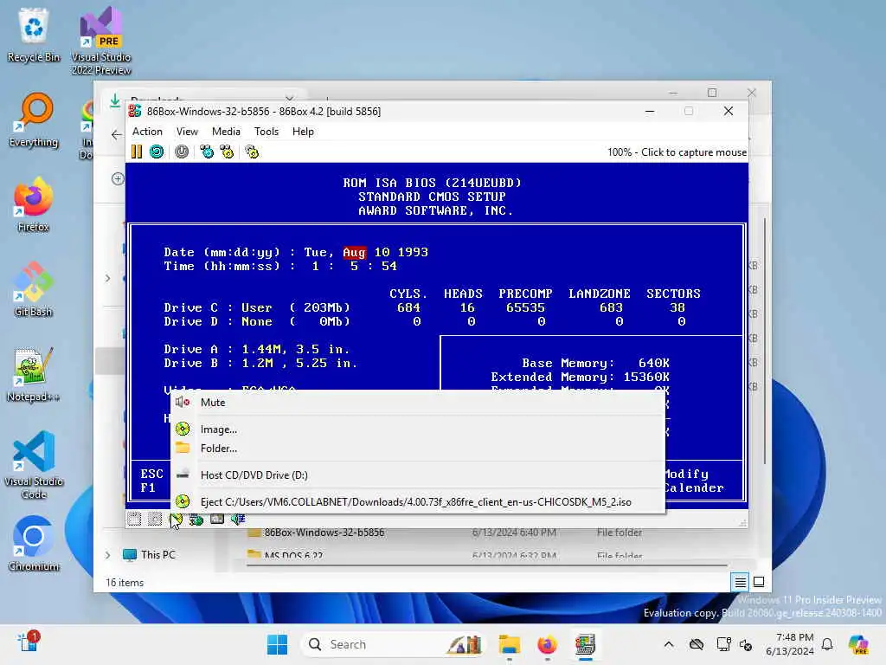
Task: Open Action menu in 86Box
Action: [x=147, y=132]
